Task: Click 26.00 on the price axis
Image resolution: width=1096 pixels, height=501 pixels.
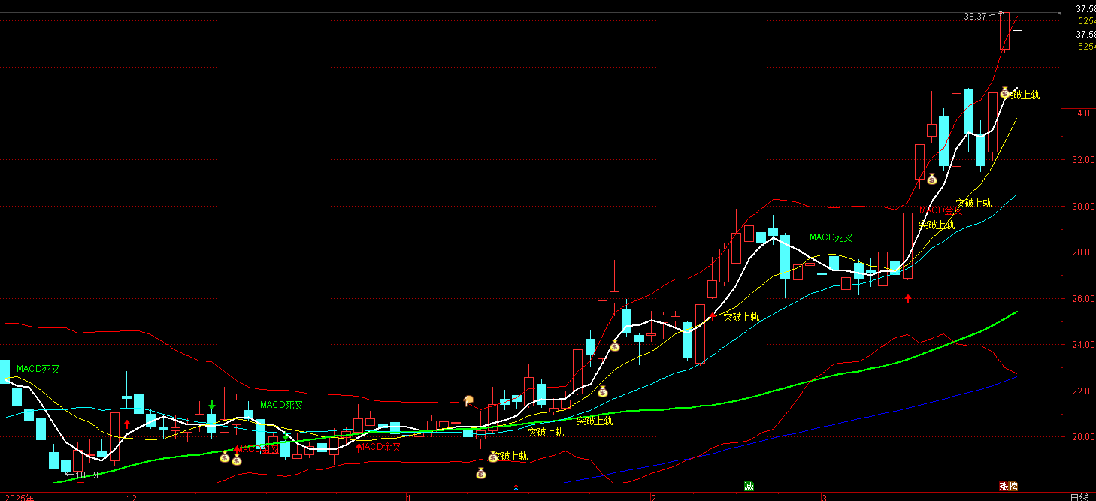Action: tap(1085, 299)
